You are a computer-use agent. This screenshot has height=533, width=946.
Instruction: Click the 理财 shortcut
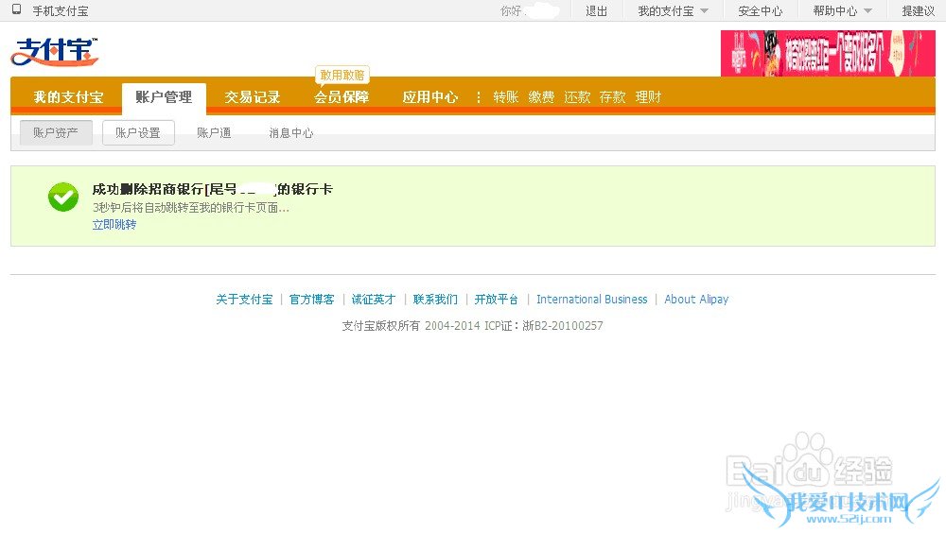tap(648, 97)
